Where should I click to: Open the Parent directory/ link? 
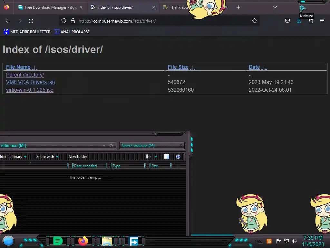[25, 75]
